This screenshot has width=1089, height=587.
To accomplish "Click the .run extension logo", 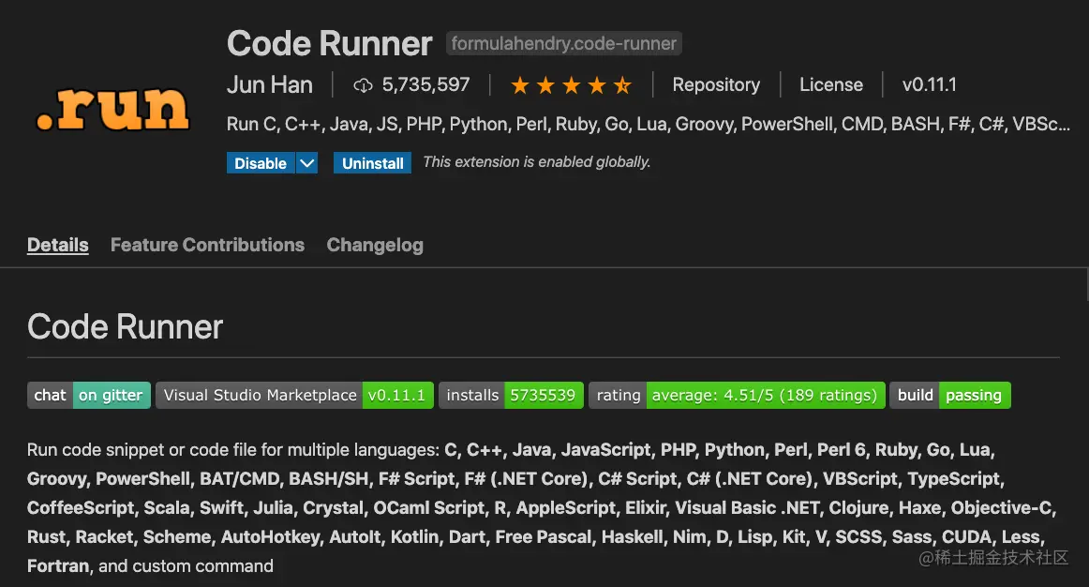I will tap(112, 109).
